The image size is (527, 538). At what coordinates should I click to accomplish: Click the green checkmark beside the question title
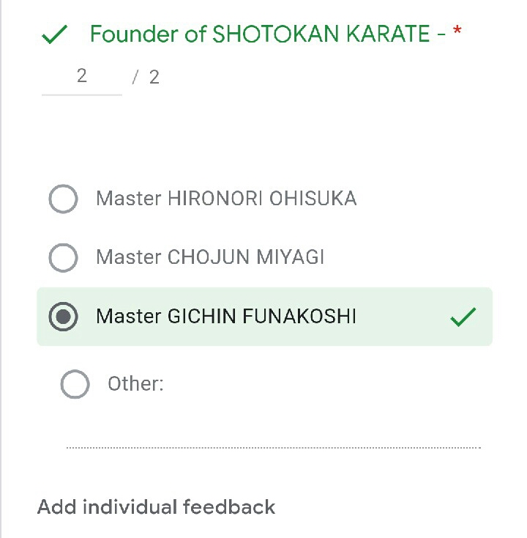[56, 34]
